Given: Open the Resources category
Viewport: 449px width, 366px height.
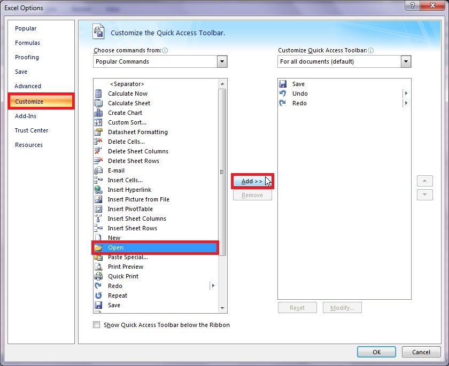Looking at the screenshot, I should click(29, 145).
